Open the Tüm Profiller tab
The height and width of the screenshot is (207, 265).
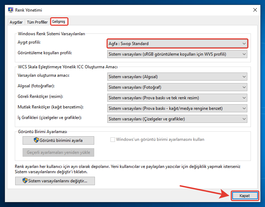(37, 22)
